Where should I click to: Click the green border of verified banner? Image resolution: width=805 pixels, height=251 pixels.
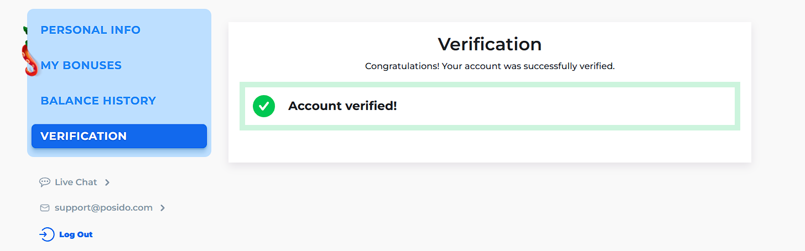tap(490, 85)
